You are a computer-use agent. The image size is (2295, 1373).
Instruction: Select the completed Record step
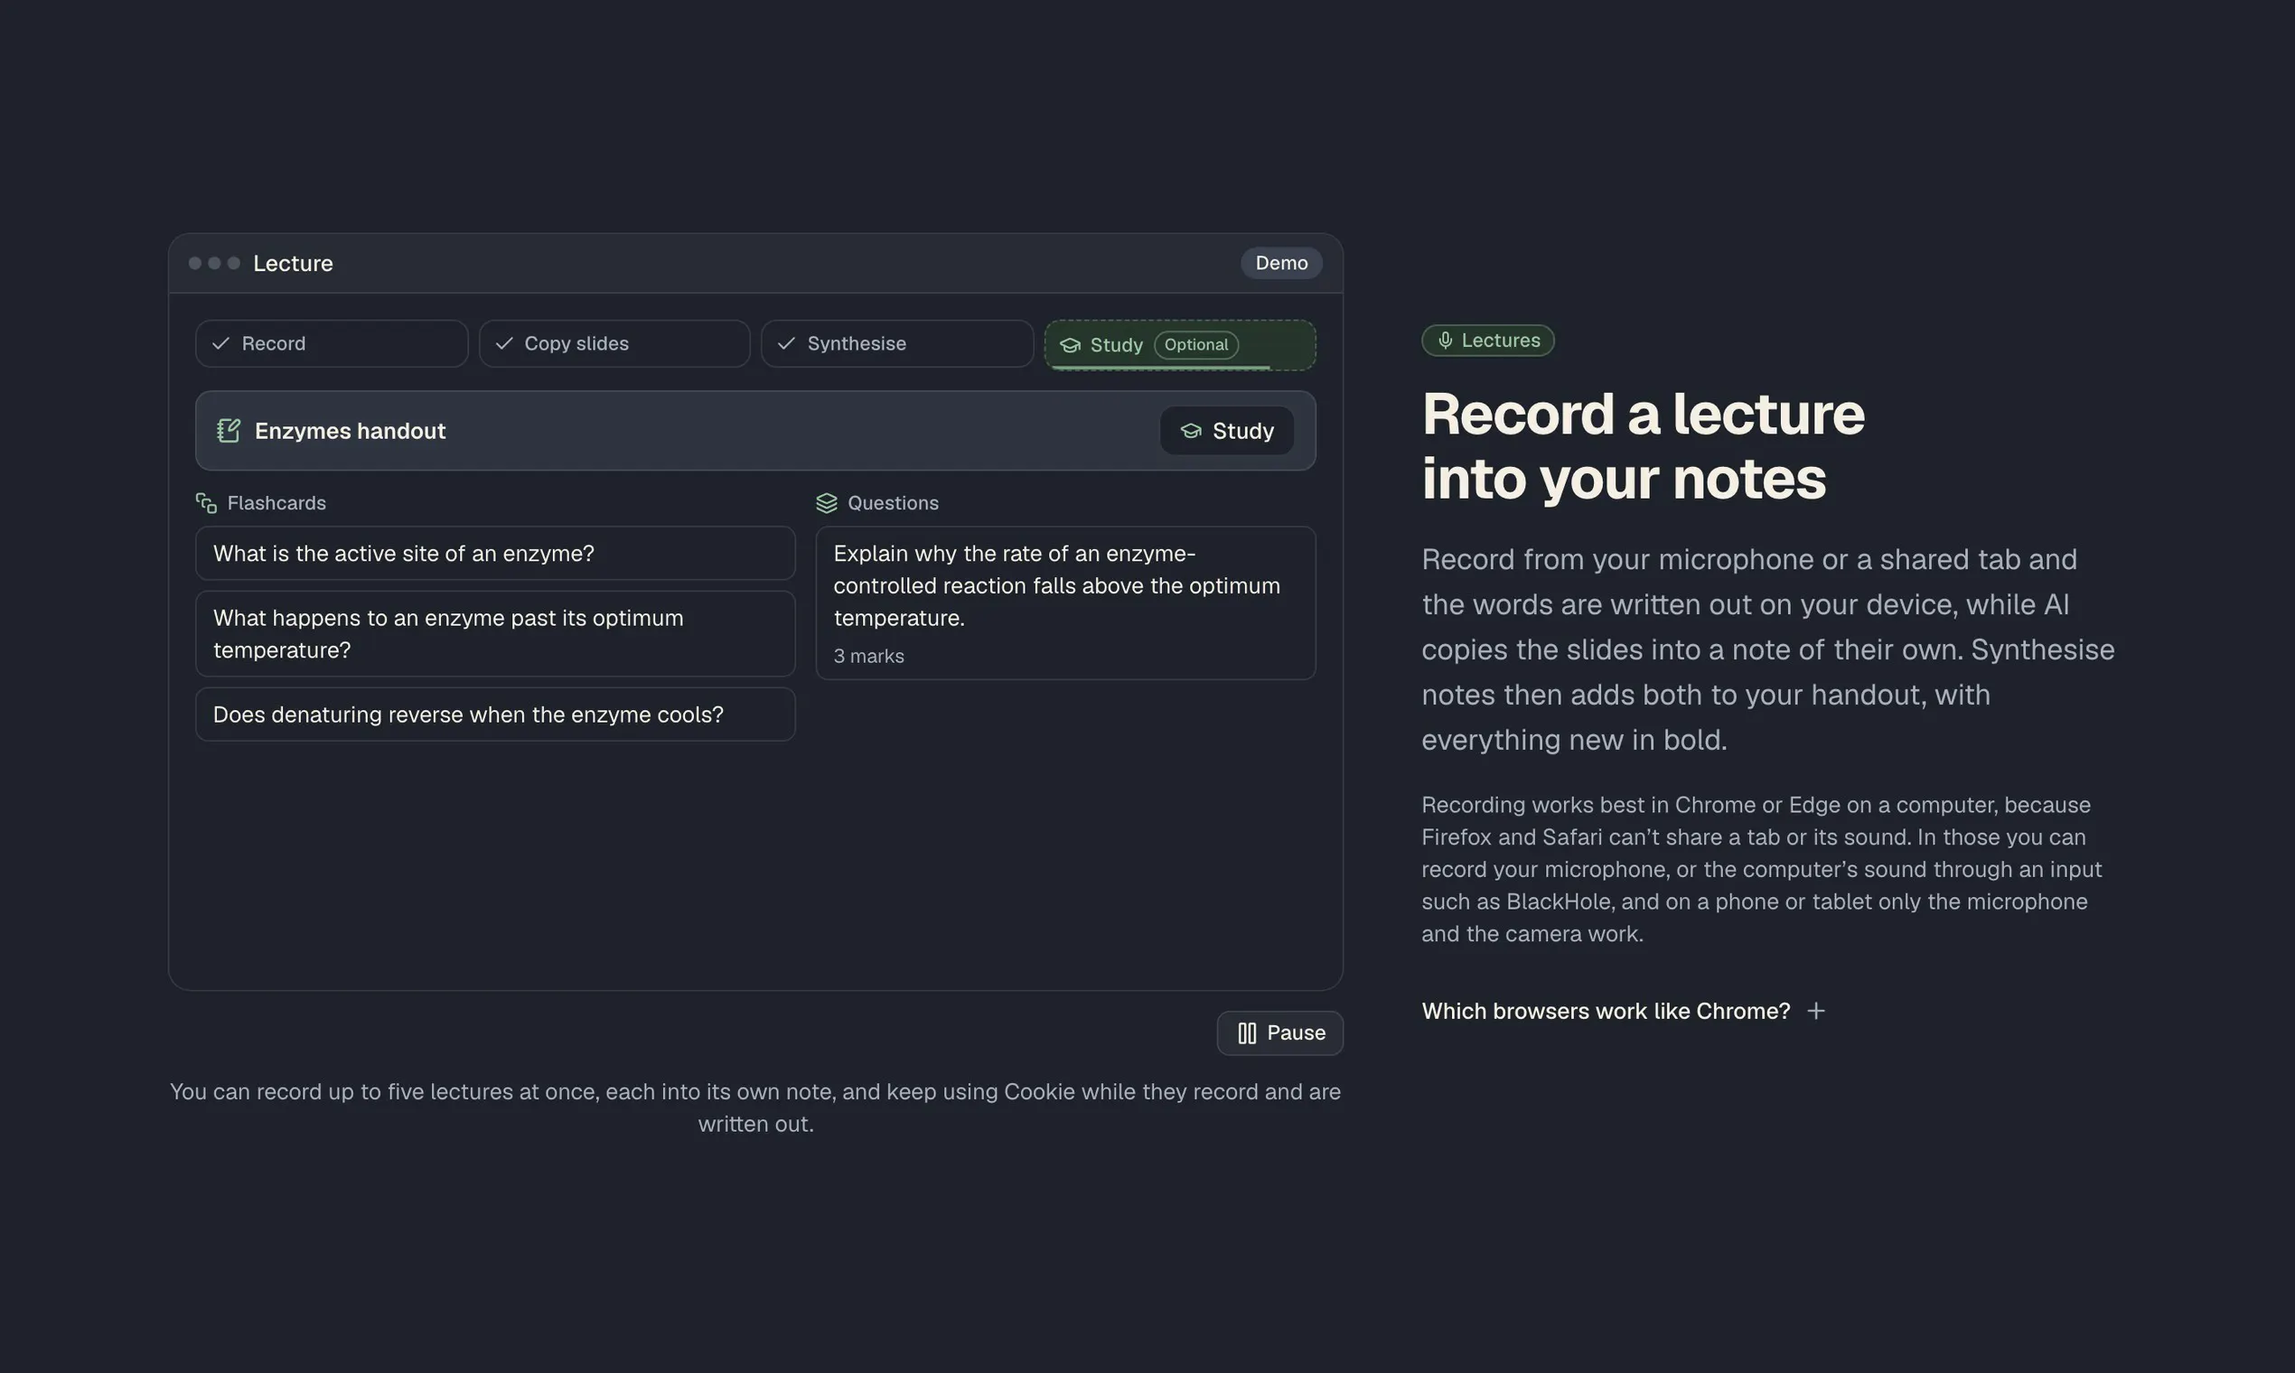click(332, 343)
